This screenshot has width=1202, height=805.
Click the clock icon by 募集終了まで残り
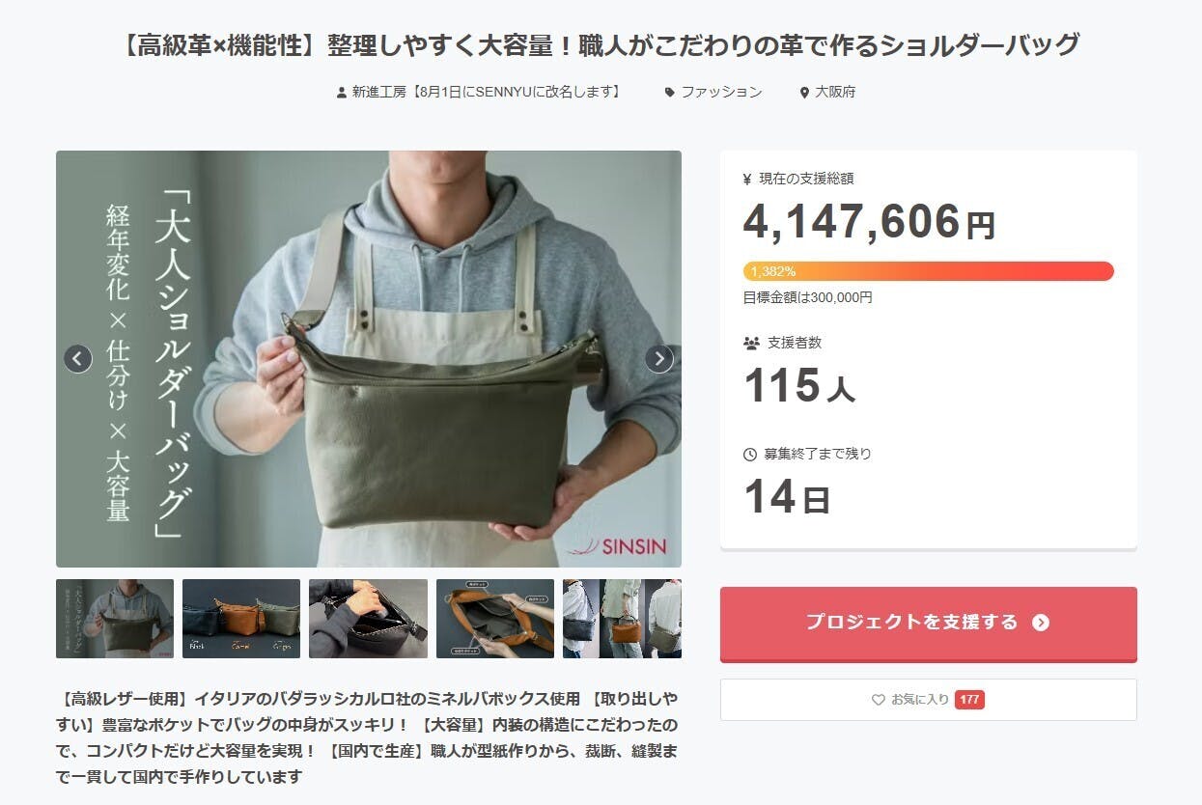coord(750,454)
